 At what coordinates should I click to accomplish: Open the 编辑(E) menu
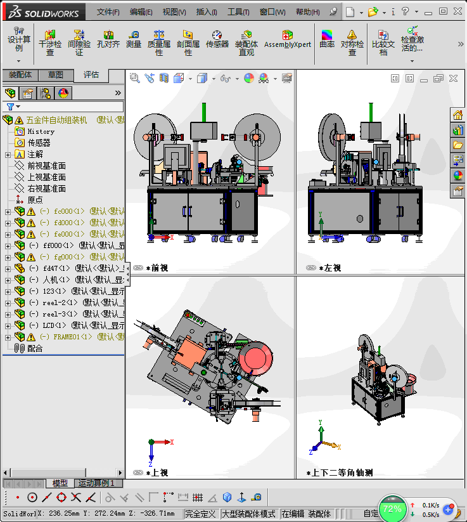coord(141,12)
